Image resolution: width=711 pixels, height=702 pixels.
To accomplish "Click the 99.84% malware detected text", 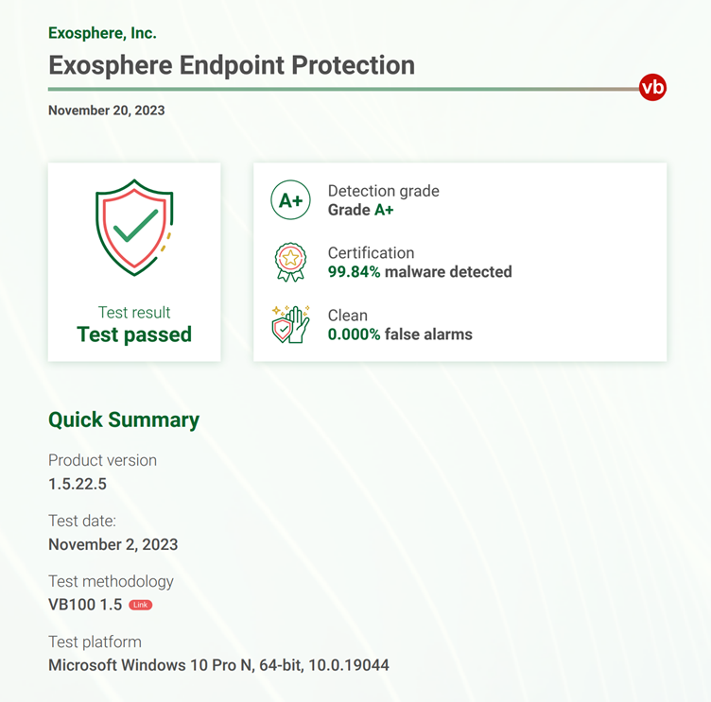I will [x=420, y=272].
